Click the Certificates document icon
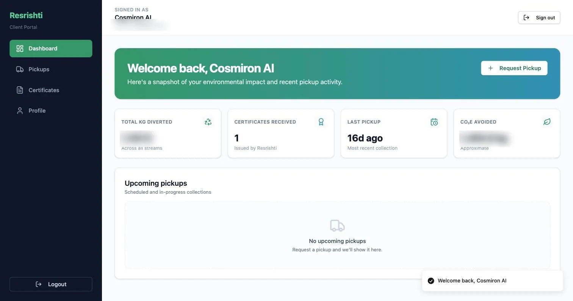Screen dimensions: 573x301 coord(20,90)
